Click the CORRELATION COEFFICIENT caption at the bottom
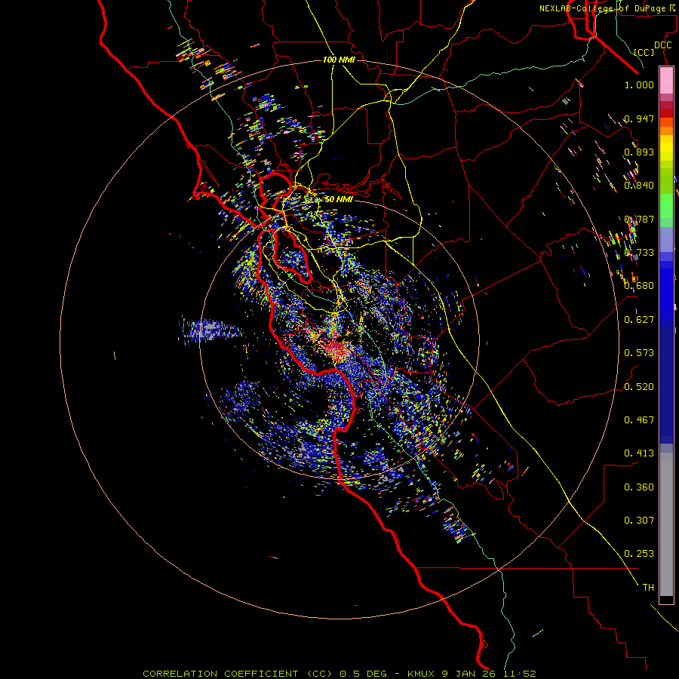The height and width of the screenshot is (679, 679). coord(339,674)
